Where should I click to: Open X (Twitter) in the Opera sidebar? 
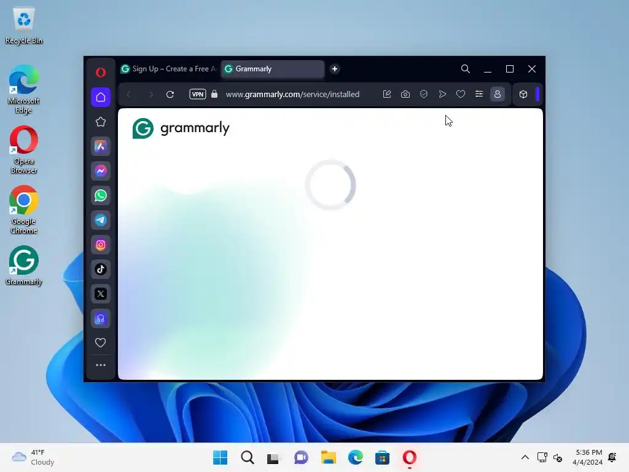(x=101, y=294)
